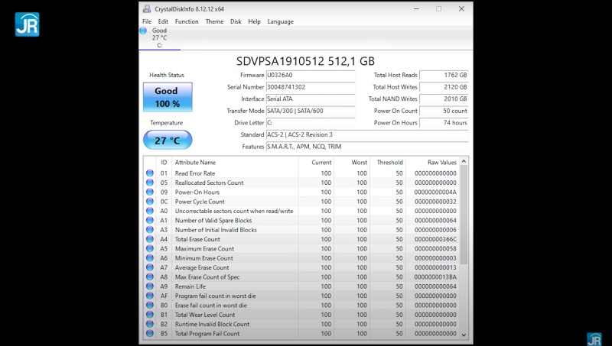The height and width of the screenshot is (346, 612).
Task: Click the 74 hours value
Action: 444,122
